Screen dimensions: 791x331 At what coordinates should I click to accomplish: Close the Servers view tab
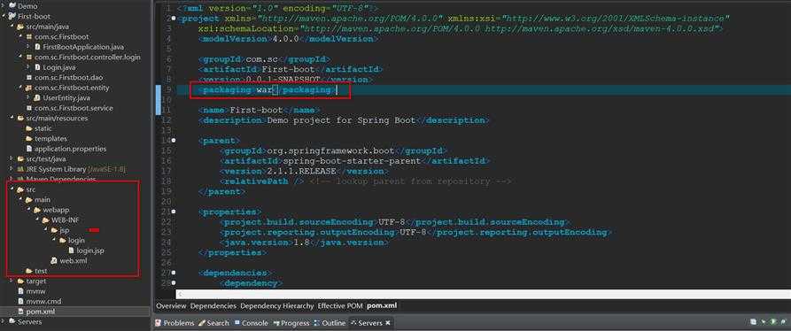pos(387,323)
